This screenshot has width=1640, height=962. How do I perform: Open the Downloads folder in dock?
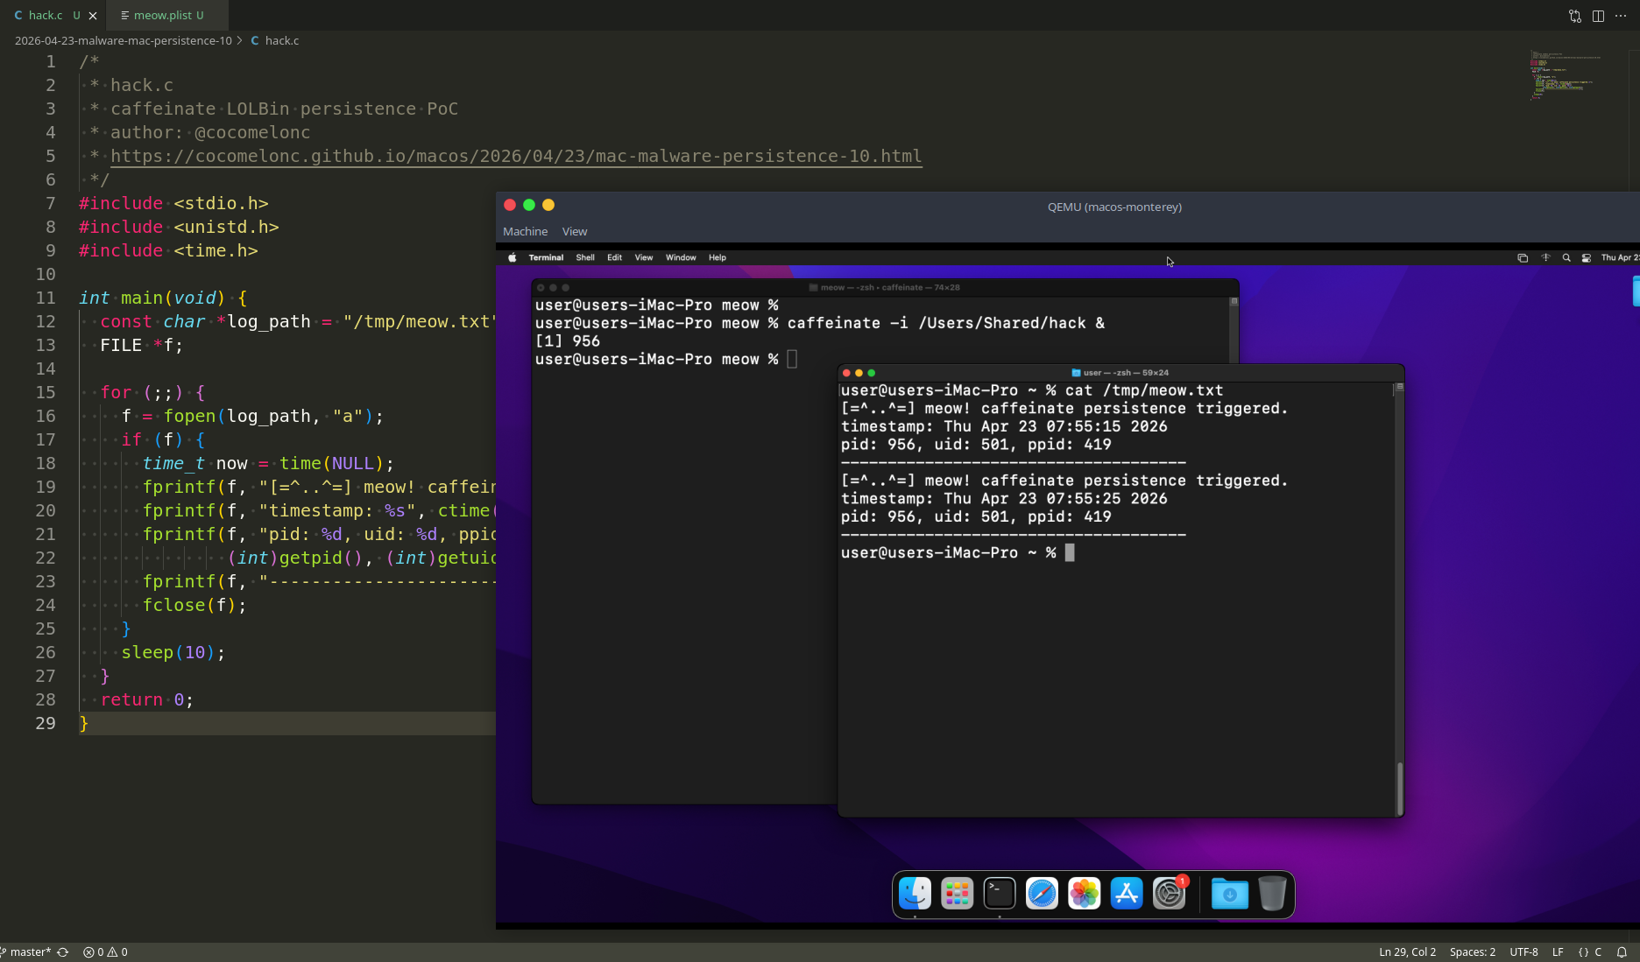[1229, 894]
